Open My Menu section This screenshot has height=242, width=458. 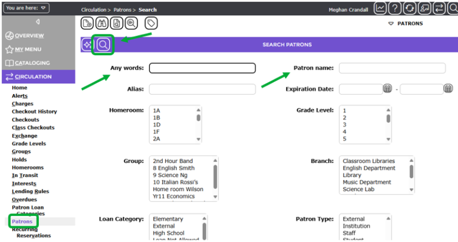[x=23, y=50]
